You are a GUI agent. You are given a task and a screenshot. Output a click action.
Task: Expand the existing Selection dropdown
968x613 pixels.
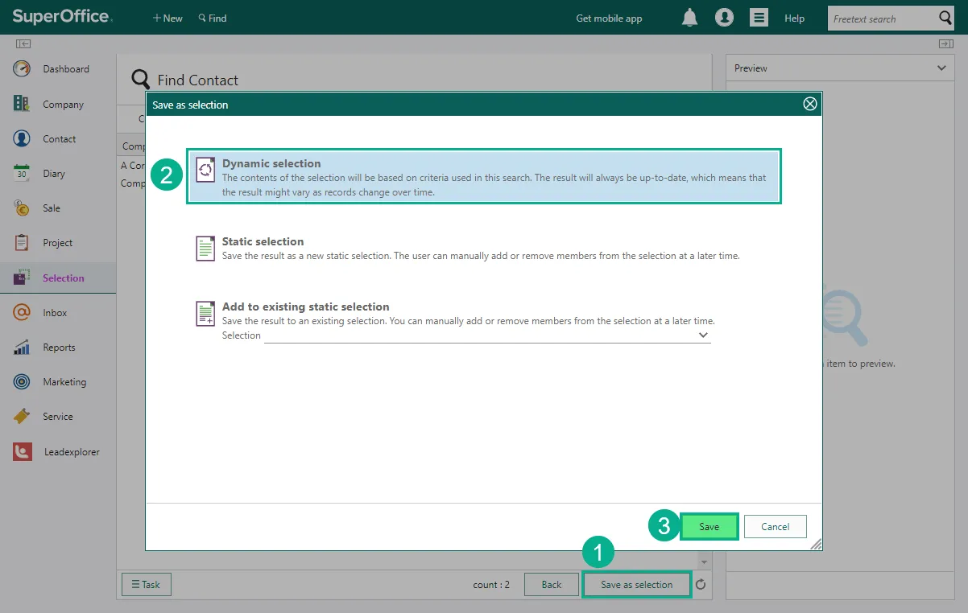pos(702,335)
